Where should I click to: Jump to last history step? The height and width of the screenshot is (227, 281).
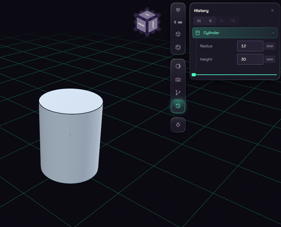[233, 21]
